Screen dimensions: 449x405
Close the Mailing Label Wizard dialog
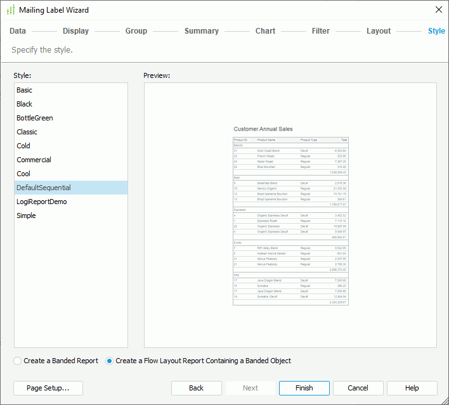click(x=438, y=10)
